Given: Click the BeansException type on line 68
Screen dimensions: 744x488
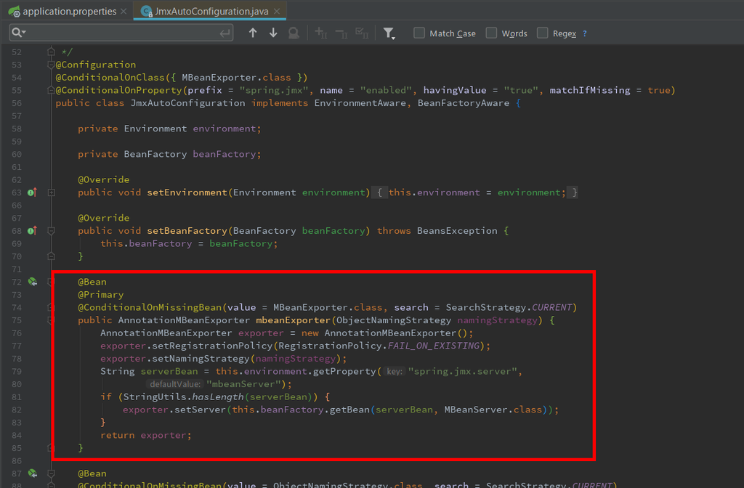Looking at the screenshot, I should click(x=458, y=230).
